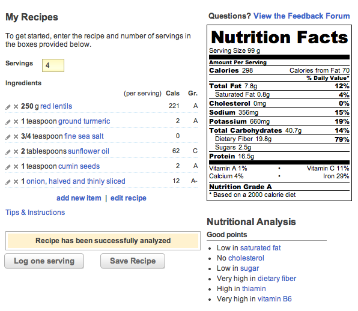The image size is (358, 311).
Task: Edit the ground turmeric entry pencil icon
Action: (x=8, y=122)
